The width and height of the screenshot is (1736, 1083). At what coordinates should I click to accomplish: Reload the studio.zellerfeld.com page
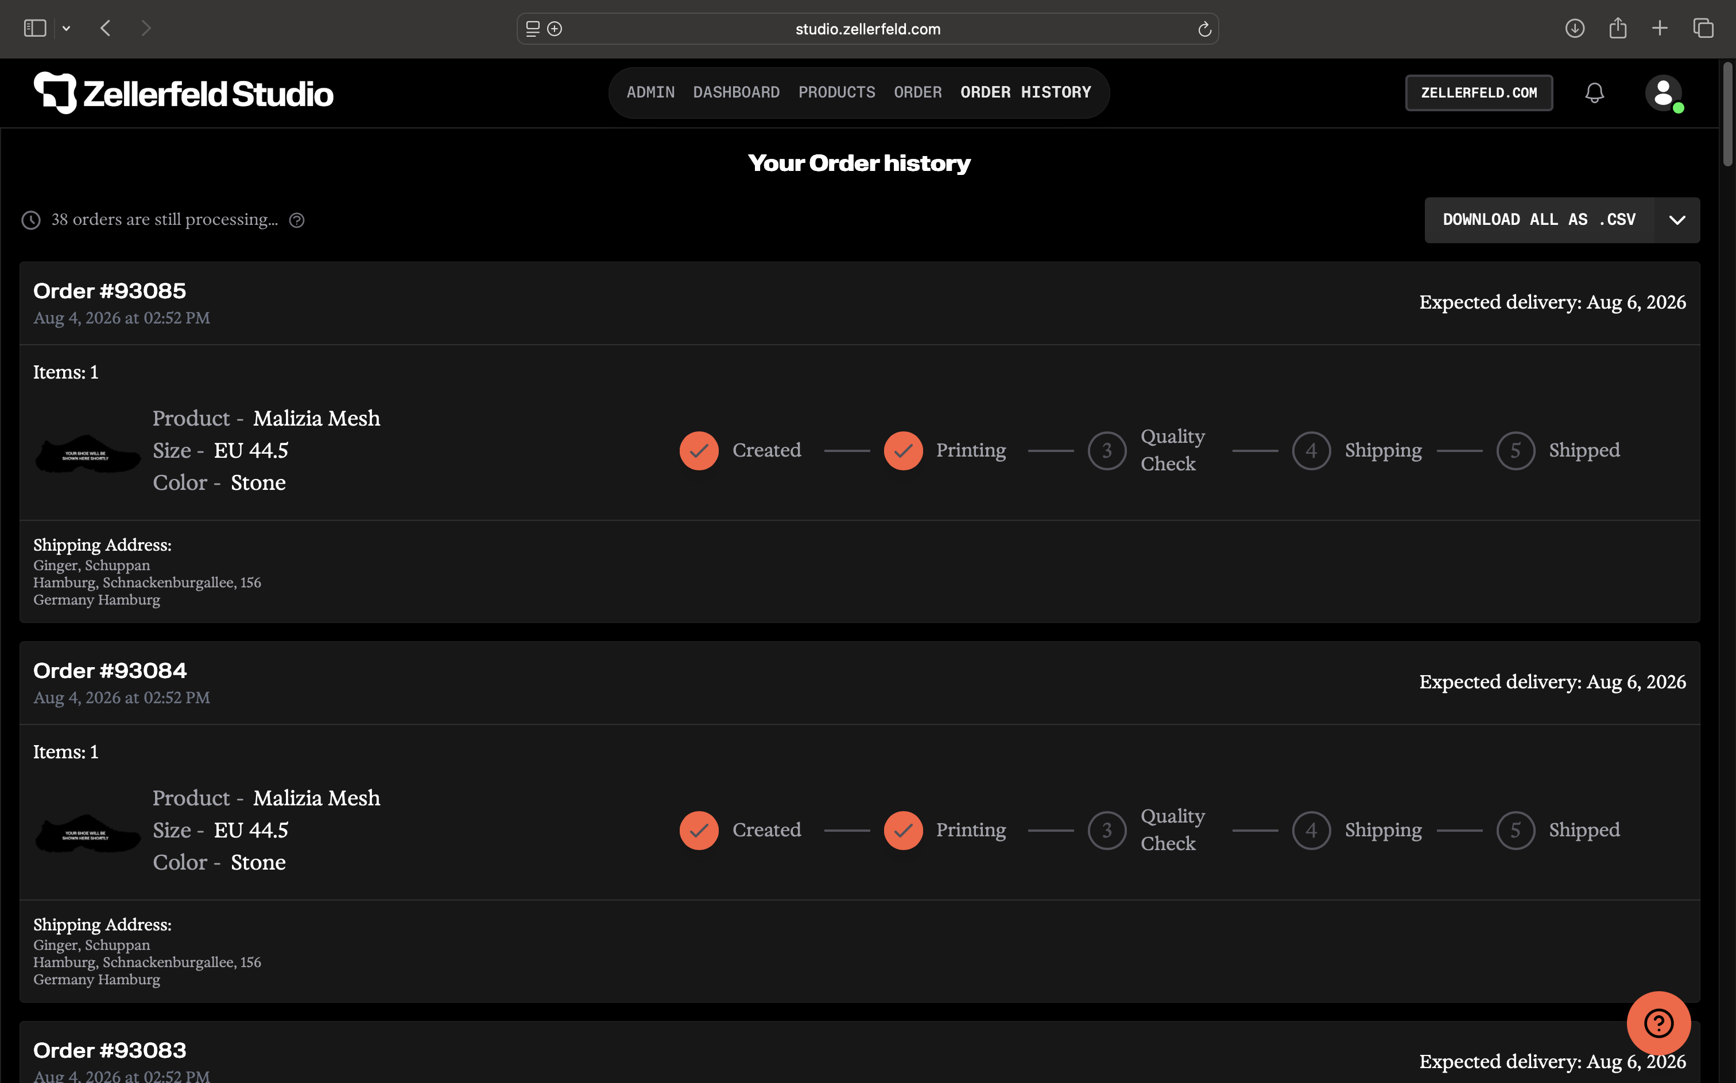pos(1204,29)
